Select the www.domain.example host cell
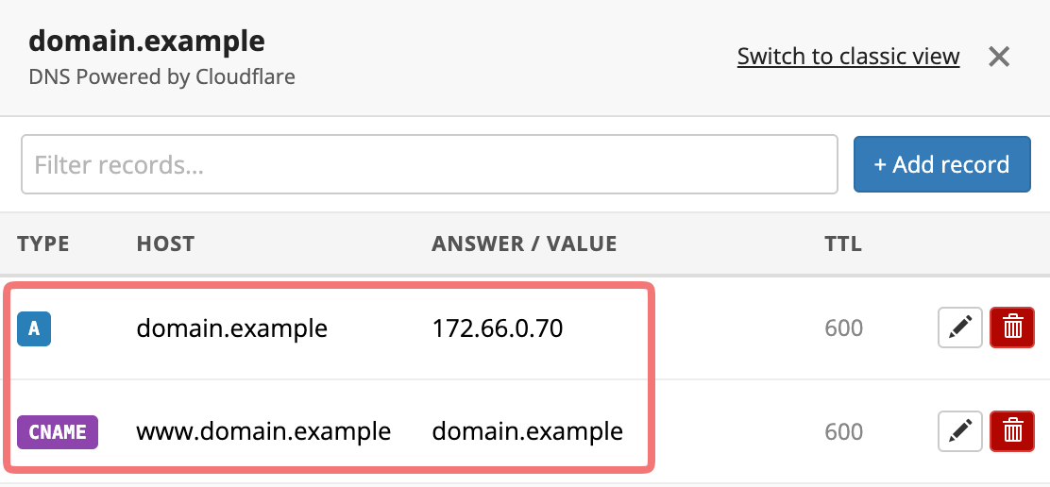 tap(263, 432)
